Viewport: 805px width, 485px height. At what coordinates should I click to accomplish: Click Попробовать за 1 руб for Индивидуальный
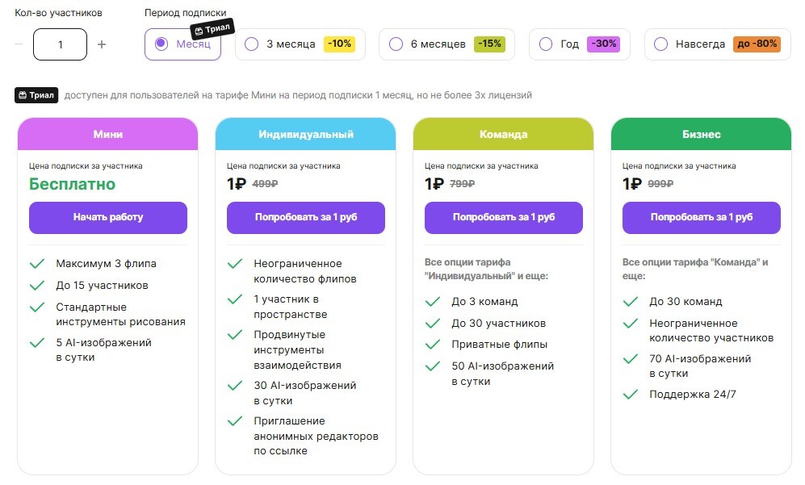(x=306, y=218)
